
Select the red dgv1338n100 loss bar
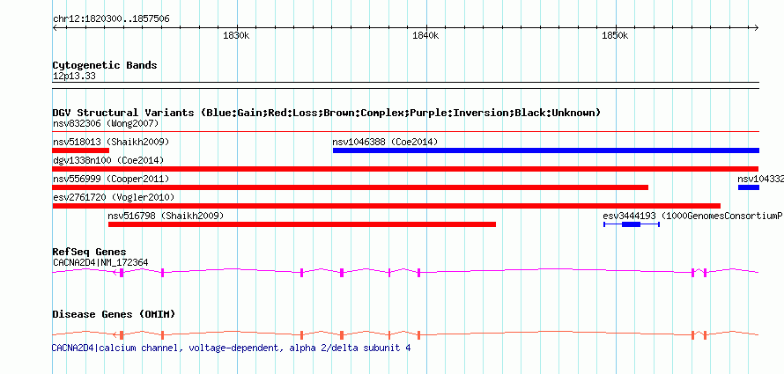point(405,169)
